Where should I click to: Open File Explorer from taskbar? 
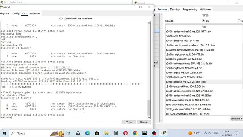point(106,133)
